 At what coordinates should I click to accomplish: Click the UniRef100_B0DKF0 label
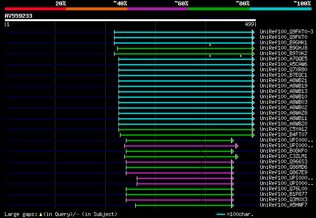[x=283, y=151]
